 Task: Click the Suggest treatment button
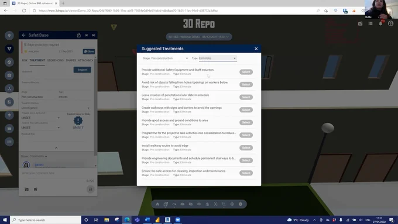click(x=83, y=70)
